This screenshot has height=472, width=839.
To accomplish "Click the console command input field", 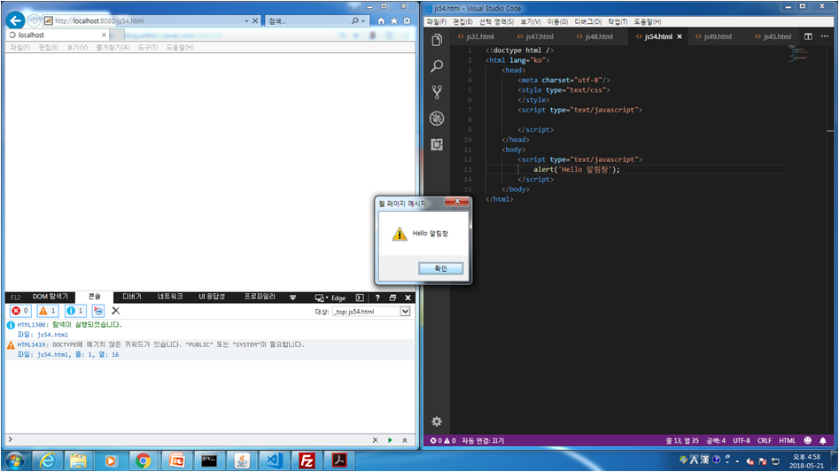I will click(x=190, y=439).
